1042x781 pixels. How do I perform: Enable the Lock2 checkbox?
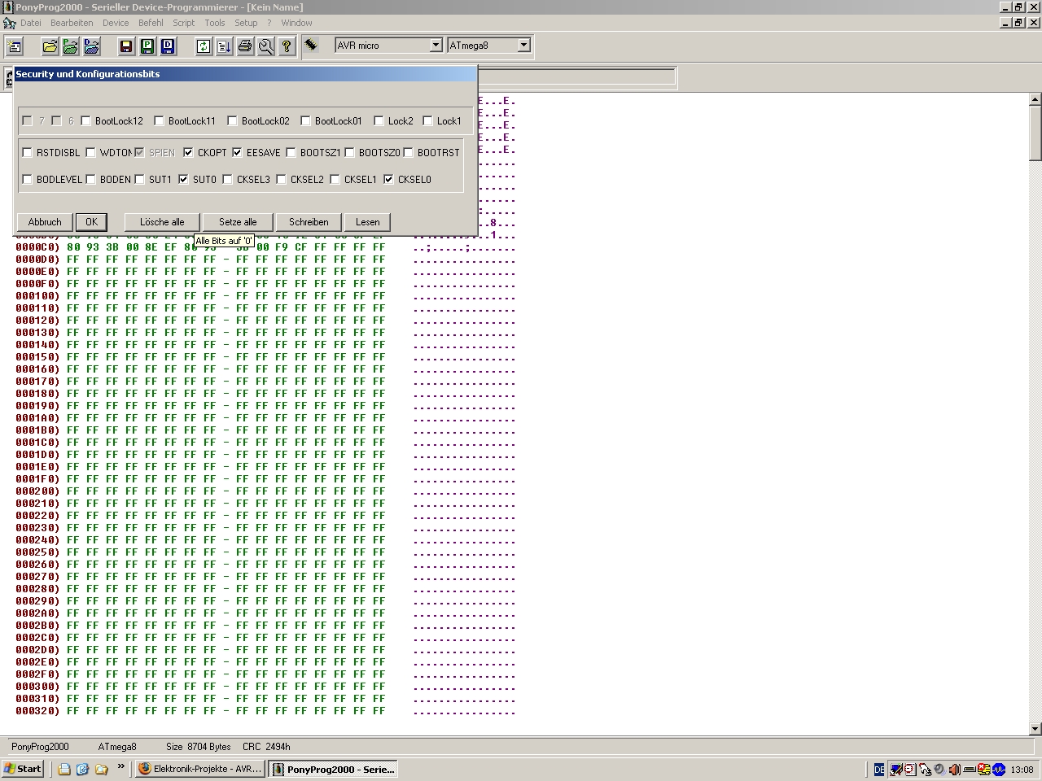point(379,121)
